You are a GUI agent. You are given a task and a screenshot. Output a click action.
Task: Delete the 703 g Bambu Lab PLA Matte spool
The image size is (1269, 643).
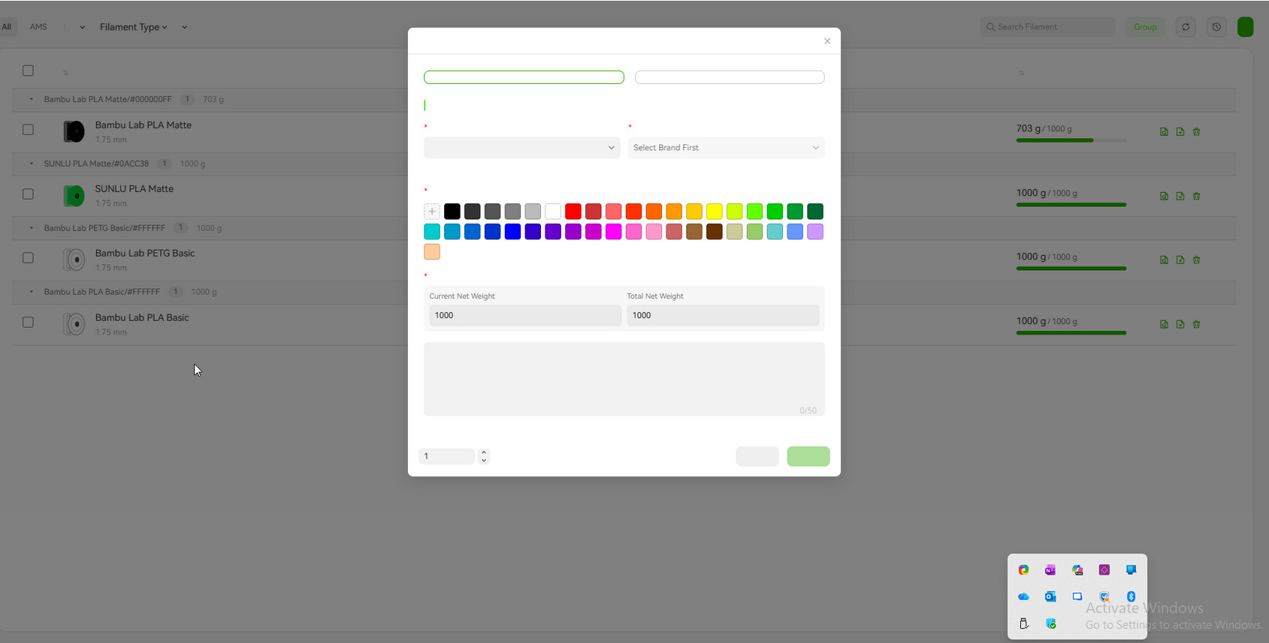coord(1197,132)
